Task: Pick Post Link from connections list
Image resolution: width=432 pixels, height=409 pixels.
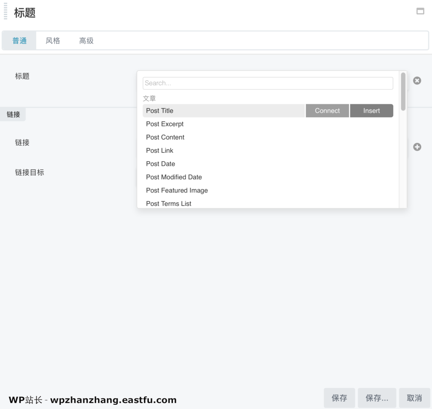Action: (160, 151)
